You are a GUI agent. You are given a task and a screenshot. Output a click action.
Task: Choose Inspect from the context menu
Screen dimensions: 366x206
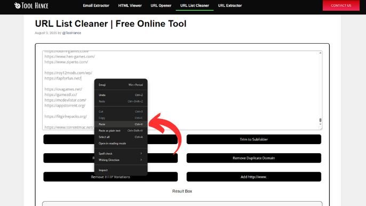click(121, 170)
